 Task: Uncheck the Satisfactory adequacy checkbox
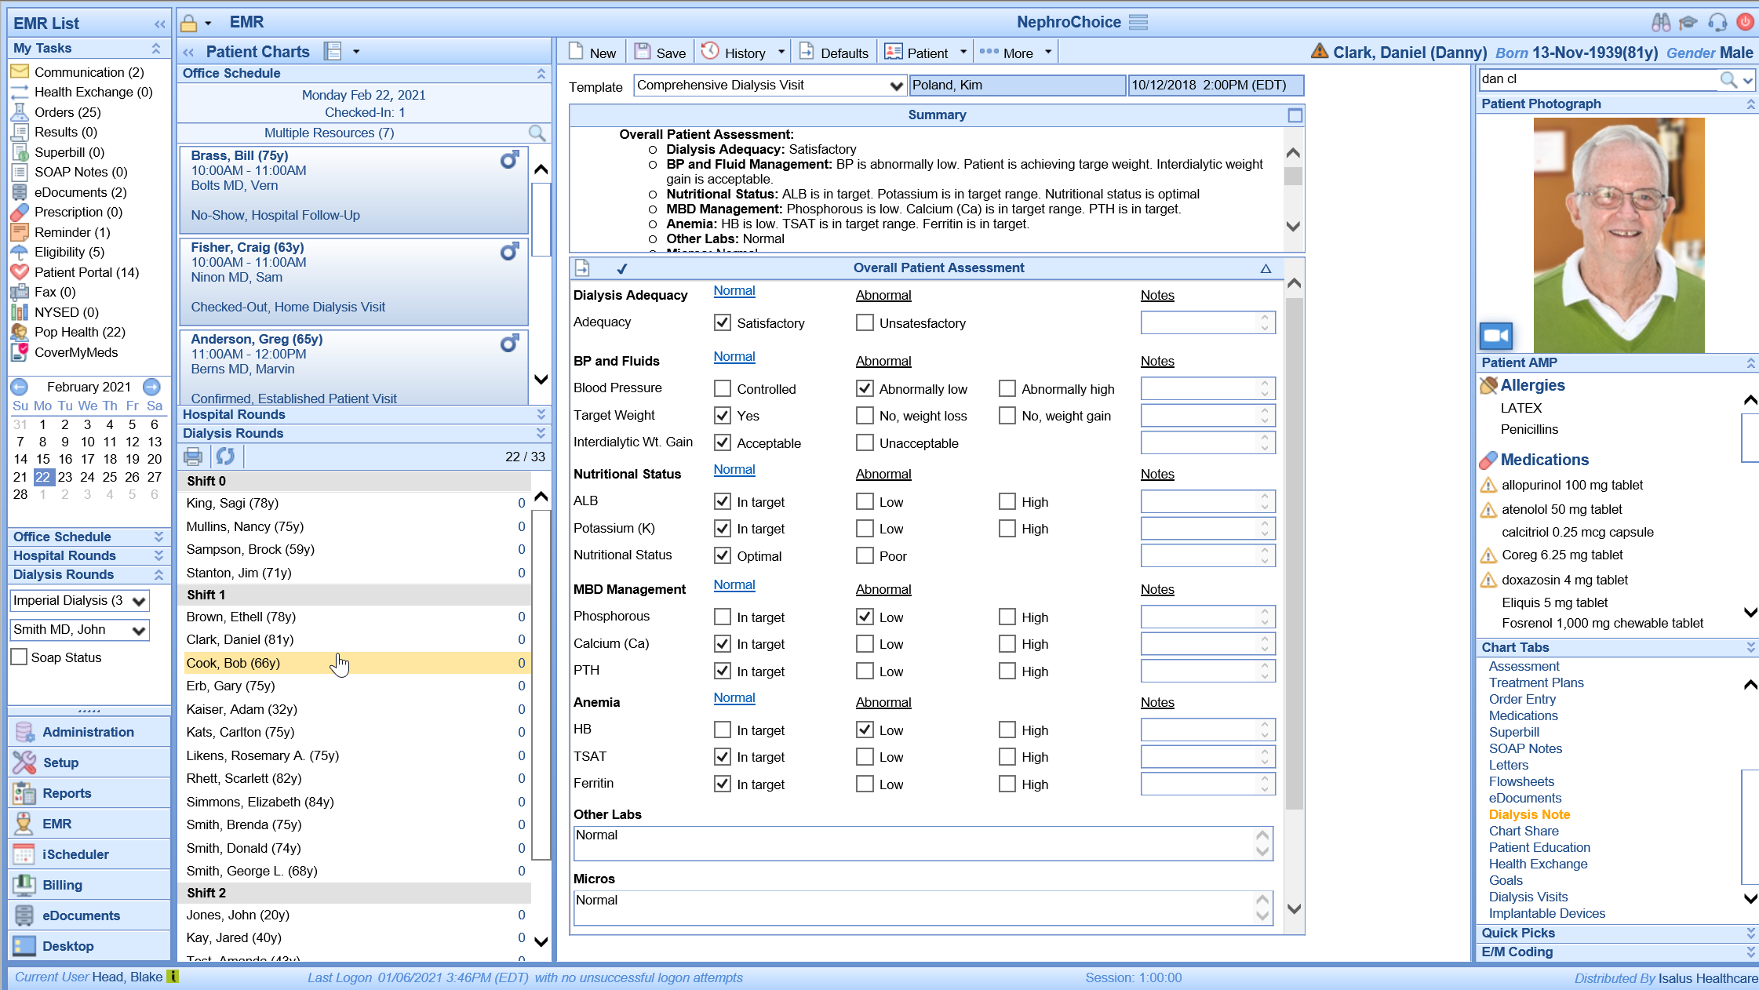point(723,322)
